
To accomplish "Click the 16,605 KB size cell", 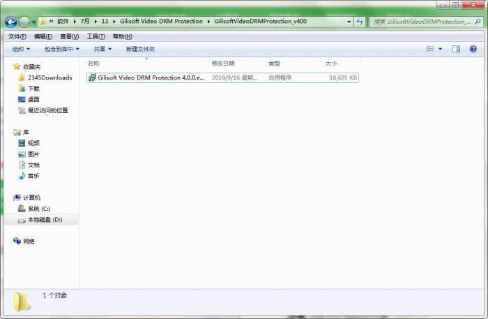I will point(343,77).
